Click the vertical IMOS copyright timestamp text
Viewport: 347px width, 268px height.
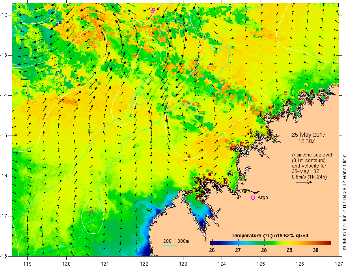point(344,202)
